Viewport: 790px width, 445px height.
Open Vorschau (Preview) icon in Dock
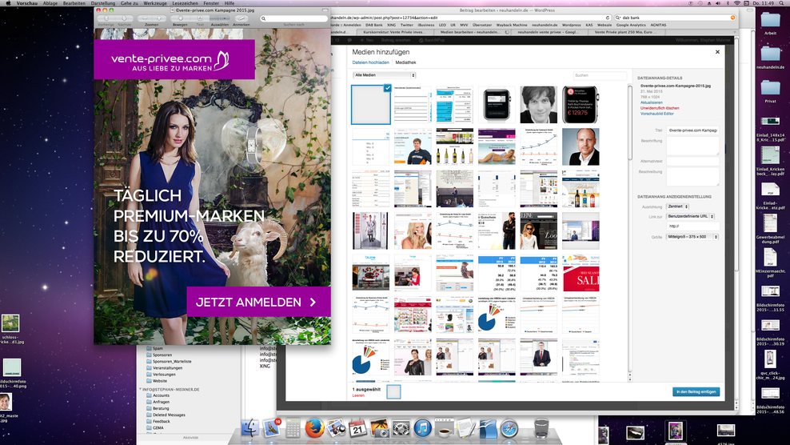(x=336, y=428)
